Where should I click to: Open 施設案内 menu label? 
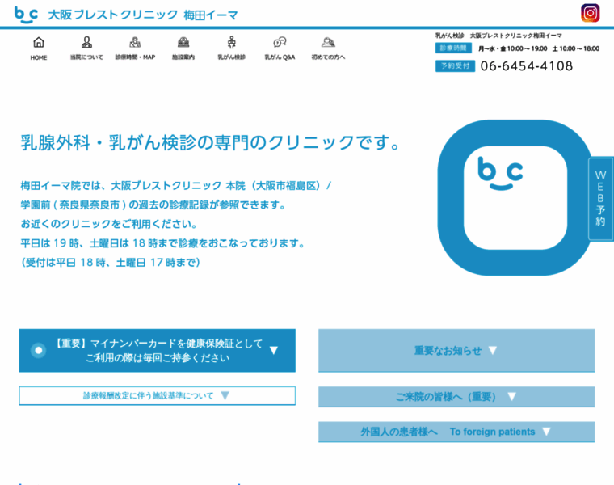(183, 57)
